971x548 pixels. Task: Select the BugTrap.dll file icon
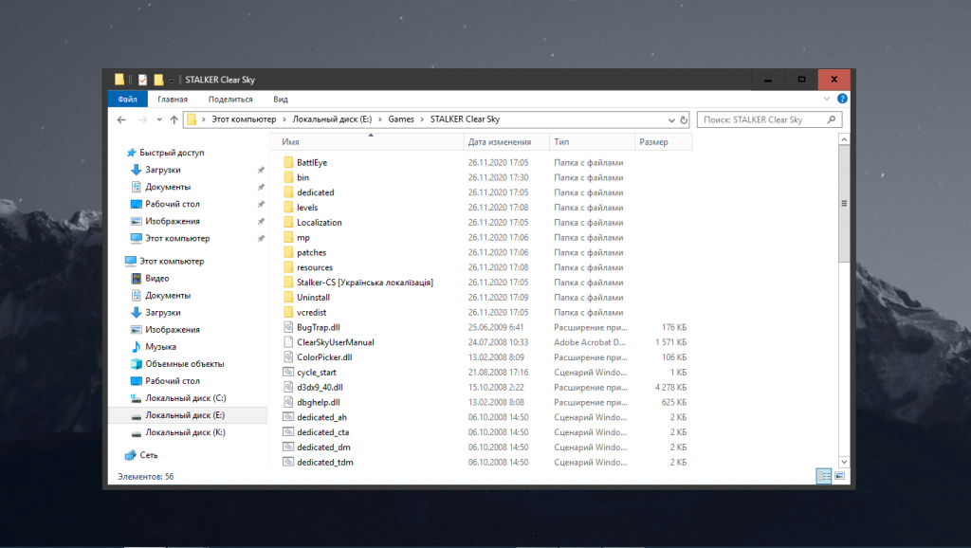289,327
